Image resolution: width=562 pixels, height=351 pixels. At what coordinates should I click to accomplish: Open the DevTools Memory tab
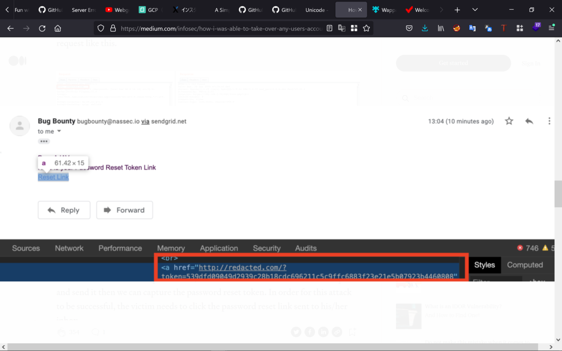coord(171,249)
